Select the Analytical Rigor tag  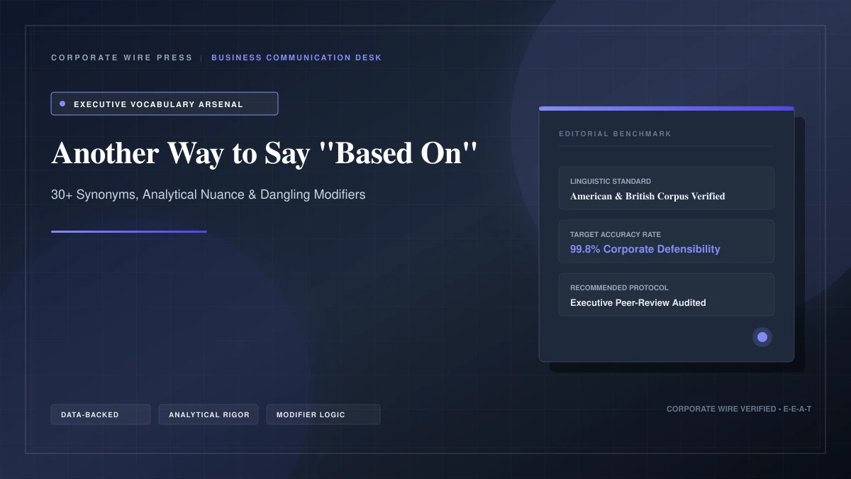pos(209,414)
